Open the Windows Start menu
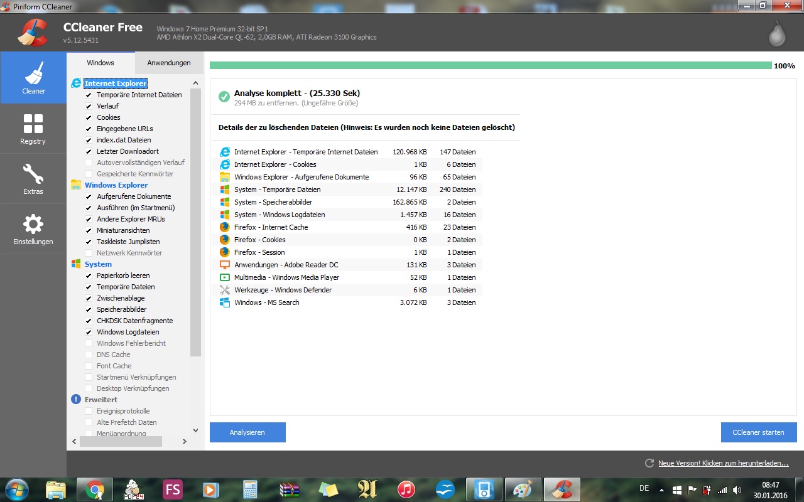The width and height of the screenshot is (804, 502). [17, 489]
